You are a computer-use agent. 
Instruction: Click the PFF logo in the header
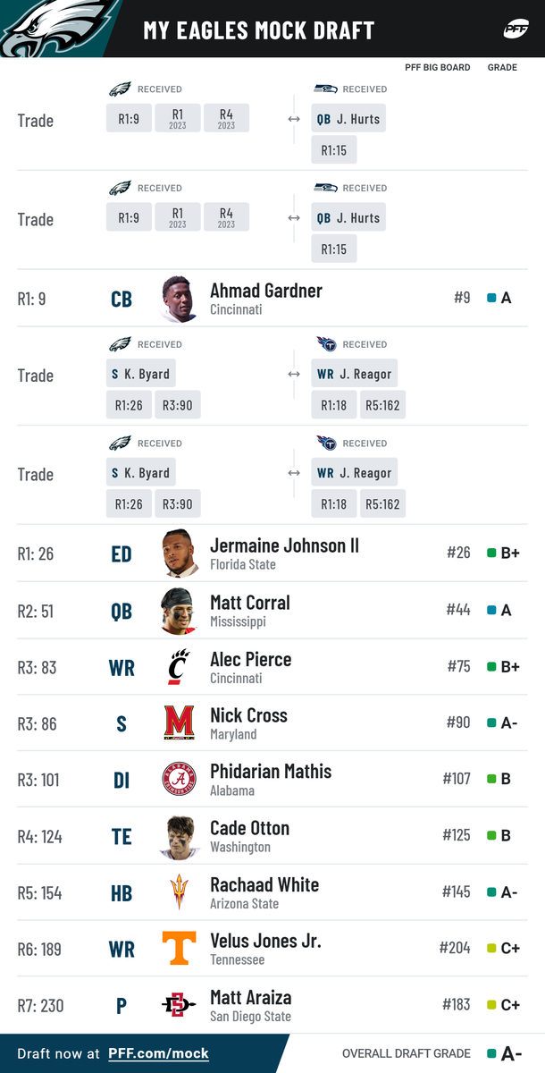pos(516,29)
